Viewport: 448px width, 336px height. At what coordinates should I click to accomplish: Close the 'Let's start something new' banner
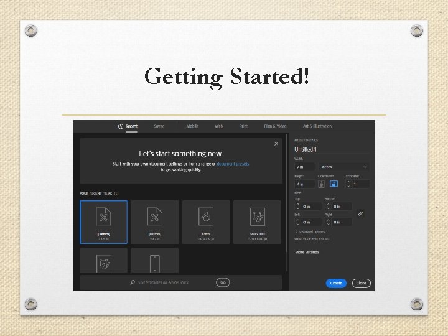[x=276, y=144]
